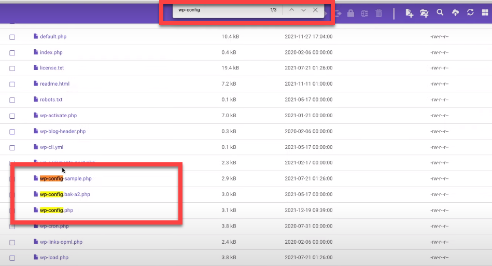
Task: Go to previous match in find bar
Action: point(291,10)
